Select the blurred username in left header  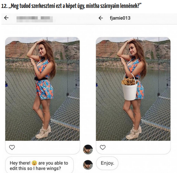[34, 19]
